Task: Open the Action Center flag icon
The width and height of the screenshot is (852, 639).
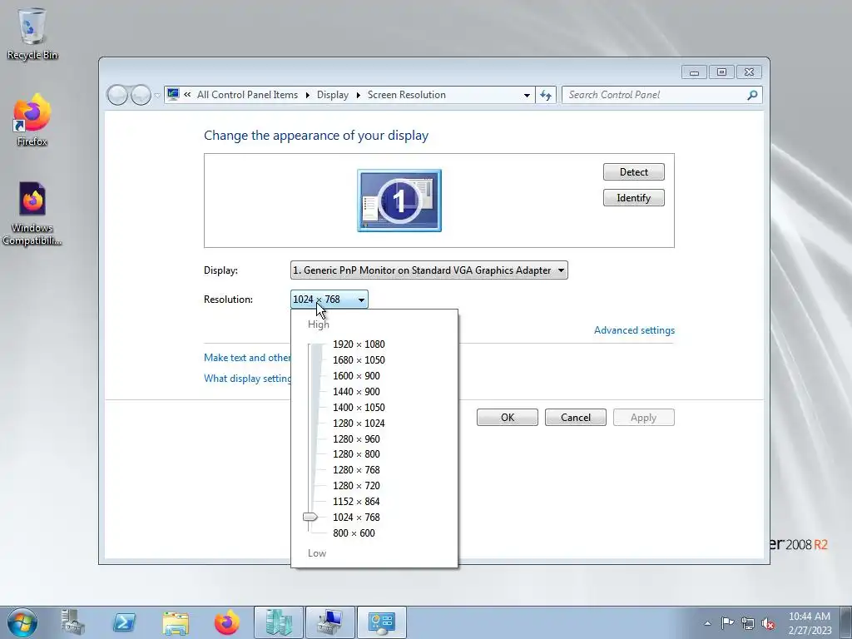Action: pos(727,622)
